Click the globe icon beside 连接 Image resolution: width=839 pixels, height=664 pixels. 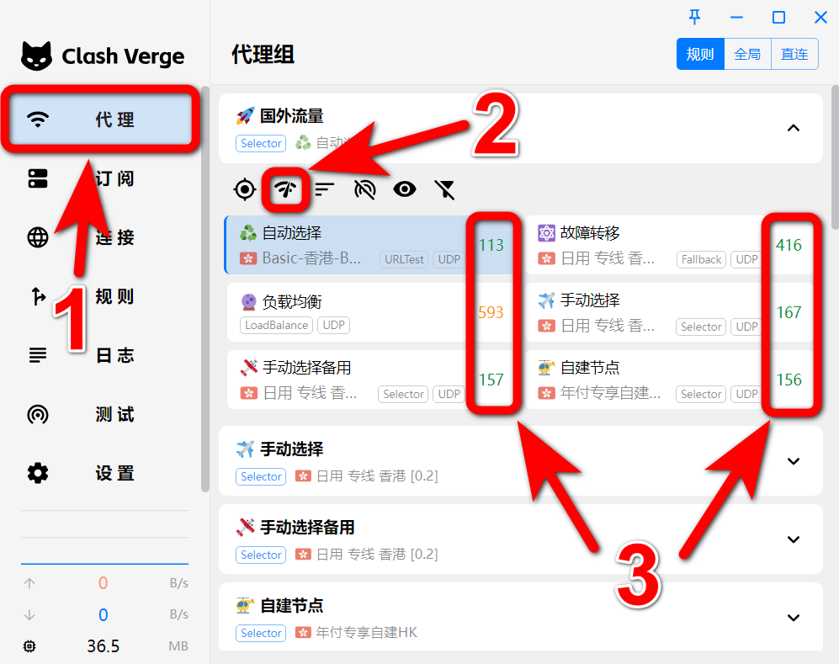(38, 237)
